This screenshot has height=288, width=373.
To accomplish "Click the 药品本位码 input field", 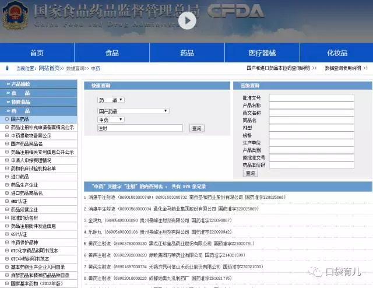I will click(311, 165).
